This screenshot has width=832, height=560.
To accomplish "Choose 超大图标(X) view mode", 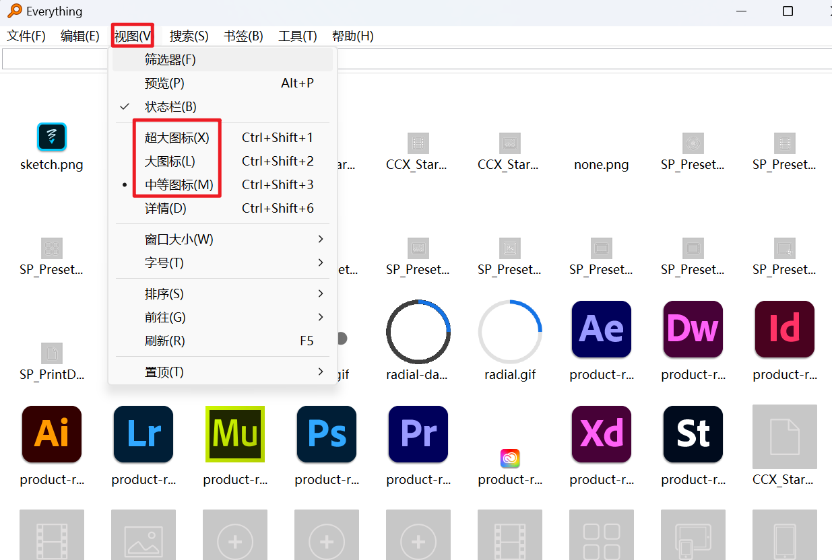I will tap(222, 137).
